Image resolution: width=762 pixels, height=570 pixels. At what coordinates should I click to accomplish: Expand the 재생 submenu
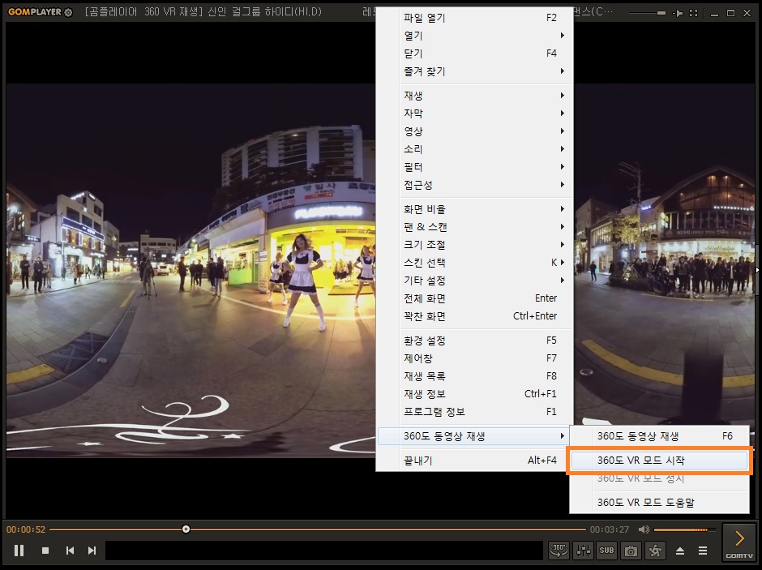point(474,95)
